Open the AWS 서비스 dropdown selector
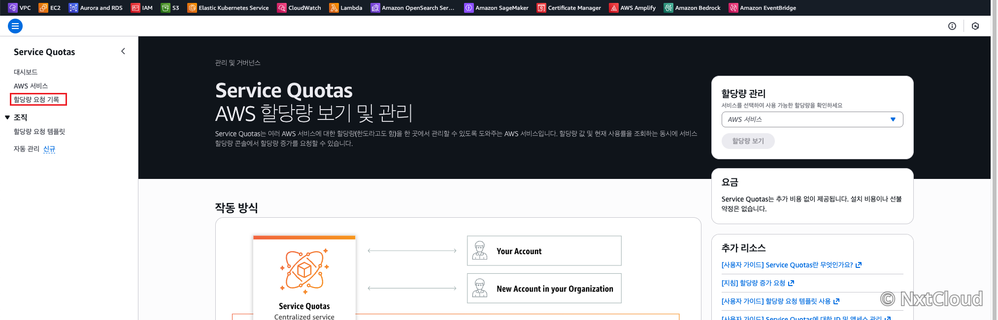Screen dimensions: 998x320 pyautogui.click(x=812, y=119)
